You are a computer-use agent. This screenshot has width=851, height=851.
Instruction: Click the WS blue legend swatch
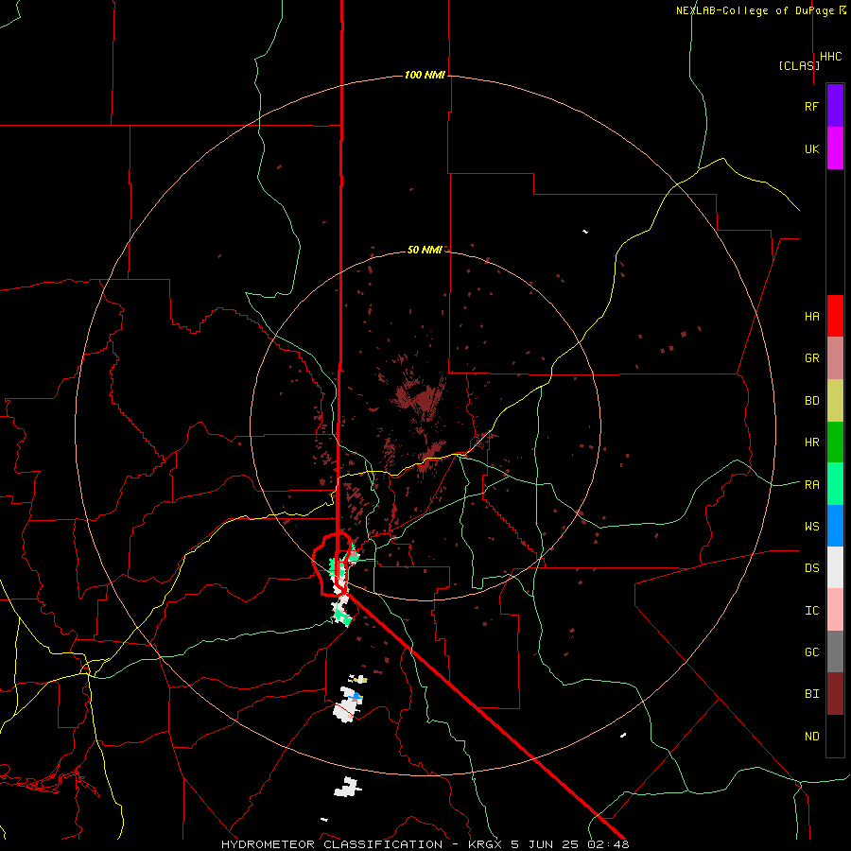pos(835,526)
